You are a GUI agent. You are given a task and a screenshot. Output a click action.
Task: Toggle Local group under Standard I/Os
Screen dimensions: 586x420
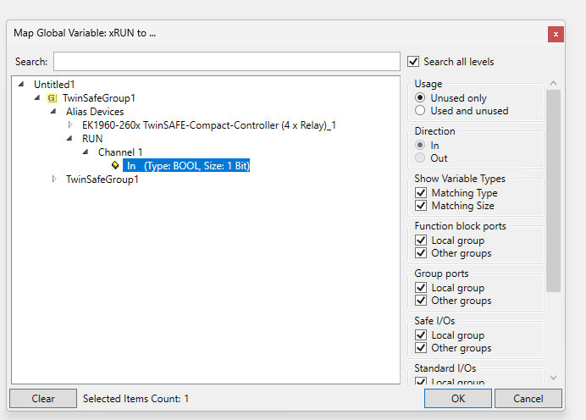coord(421,381)
